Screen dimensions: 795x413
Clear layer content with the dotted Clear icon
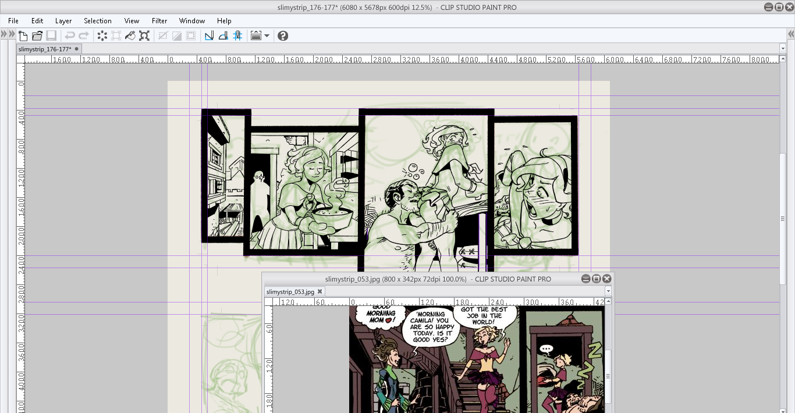point(102,35)
